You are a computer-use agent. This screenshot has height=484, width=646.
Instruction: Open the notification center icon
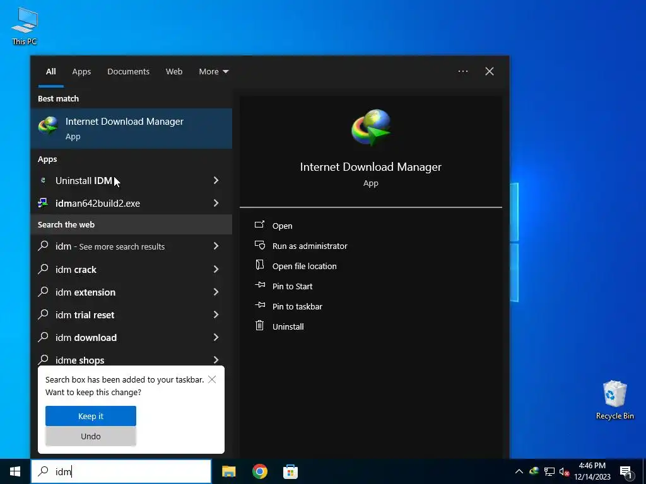[x=626, y=472]
